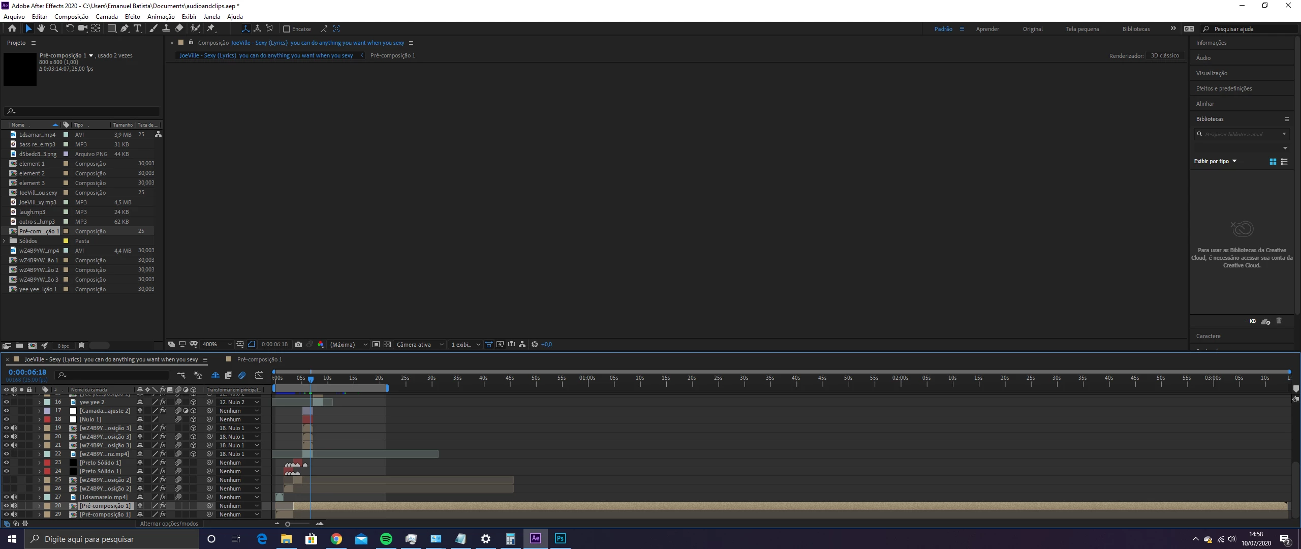
Task: Enable the Encaixe snapping checkbox
Action: (287, 29)
